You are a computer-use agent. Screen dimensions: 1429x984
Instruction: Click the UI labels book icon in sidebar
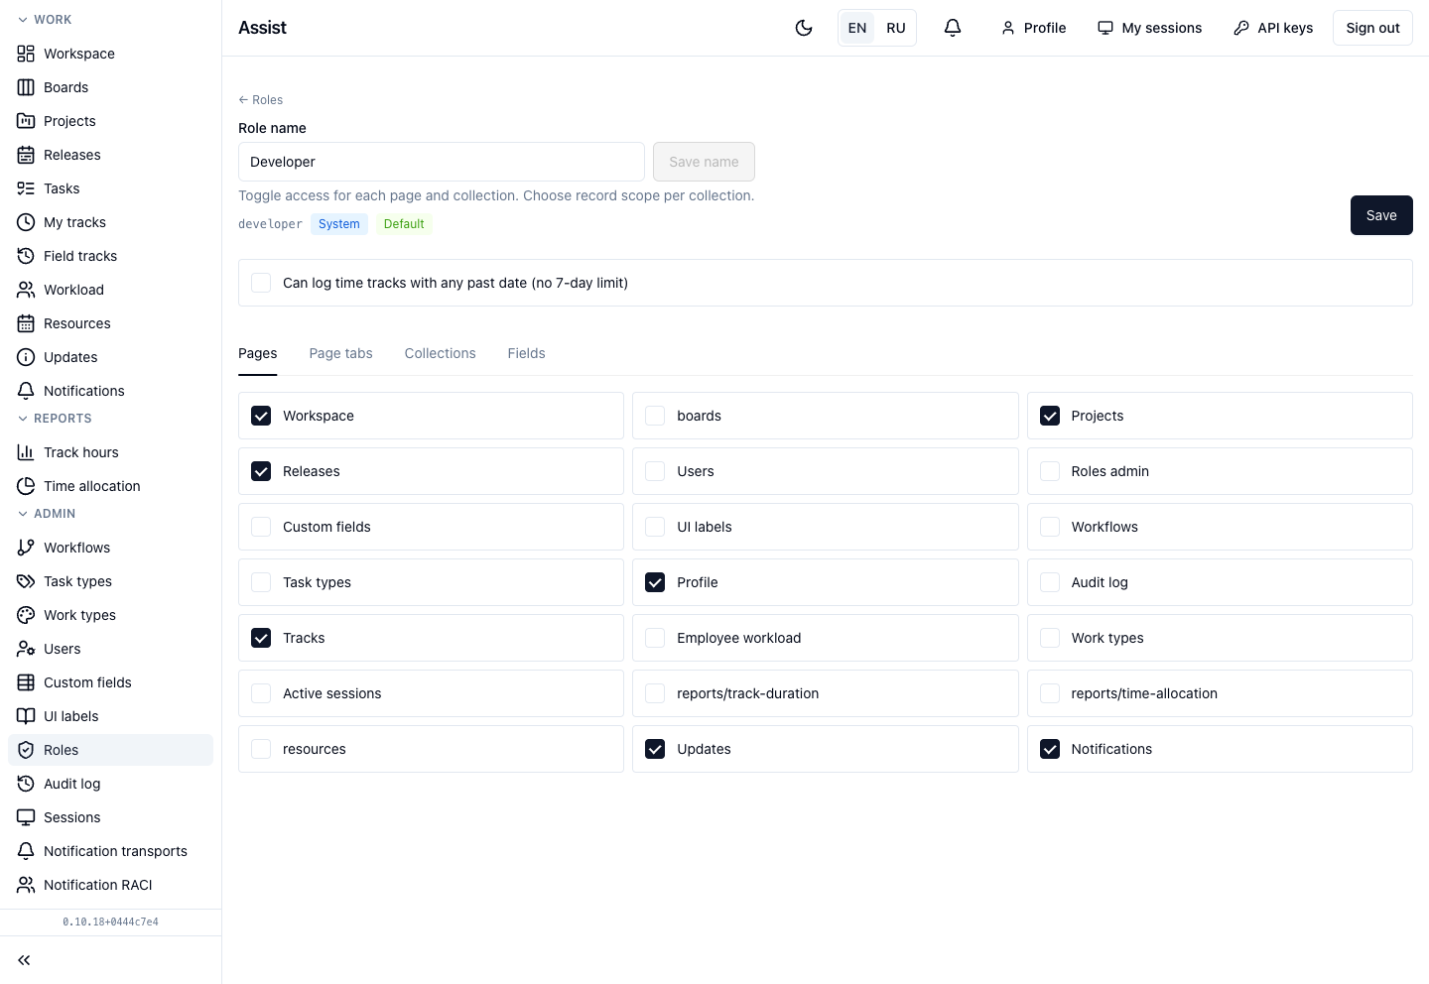tap(26, 716)
